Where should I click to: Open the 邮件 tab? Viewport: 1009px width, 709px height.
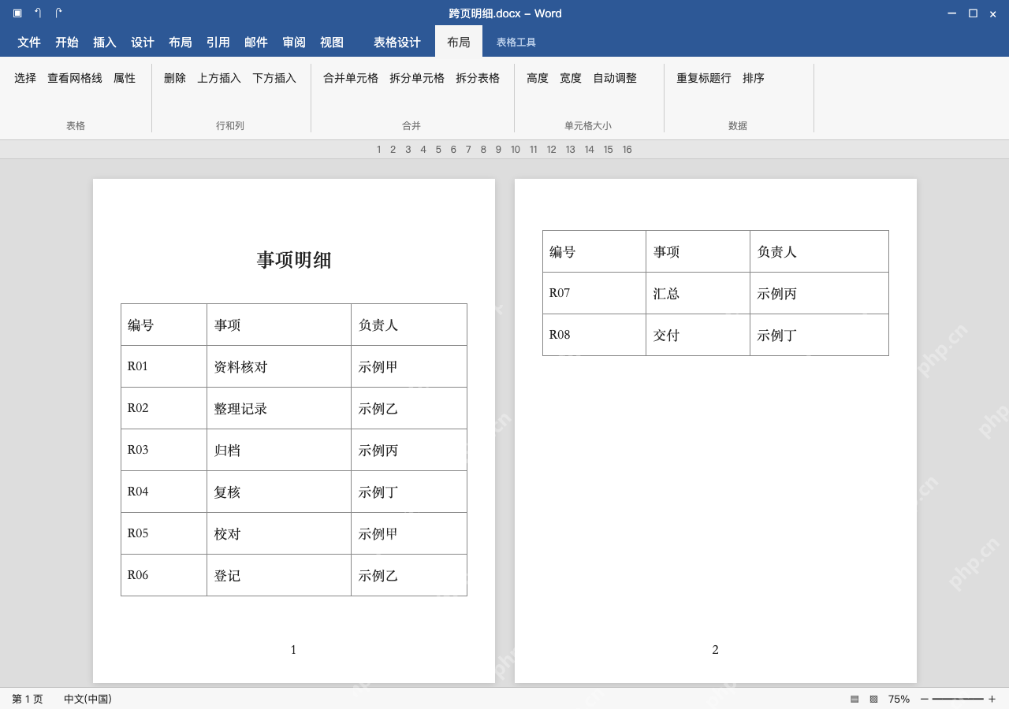pyautogui.click(x=256, y=43)
